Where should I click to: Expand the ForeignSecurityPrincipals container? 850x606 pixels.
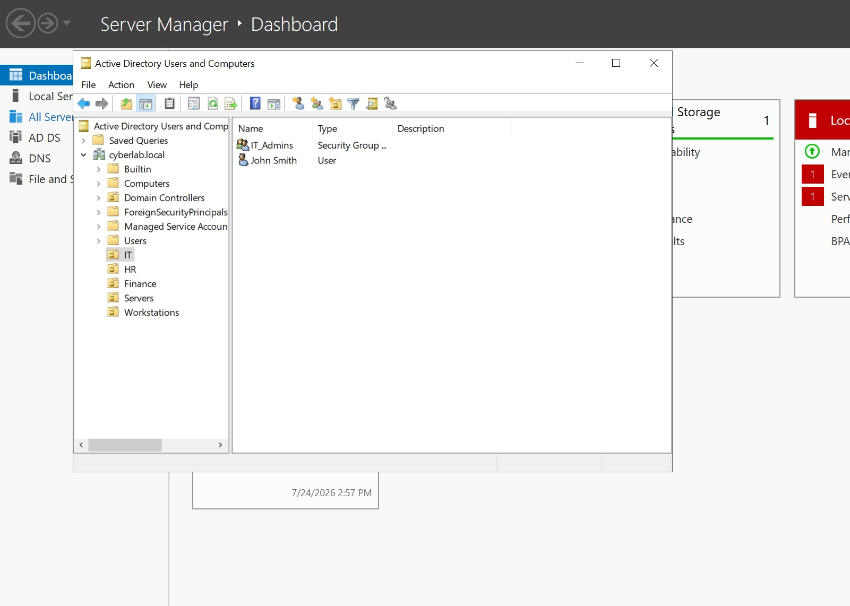click(x=98, y=212)
